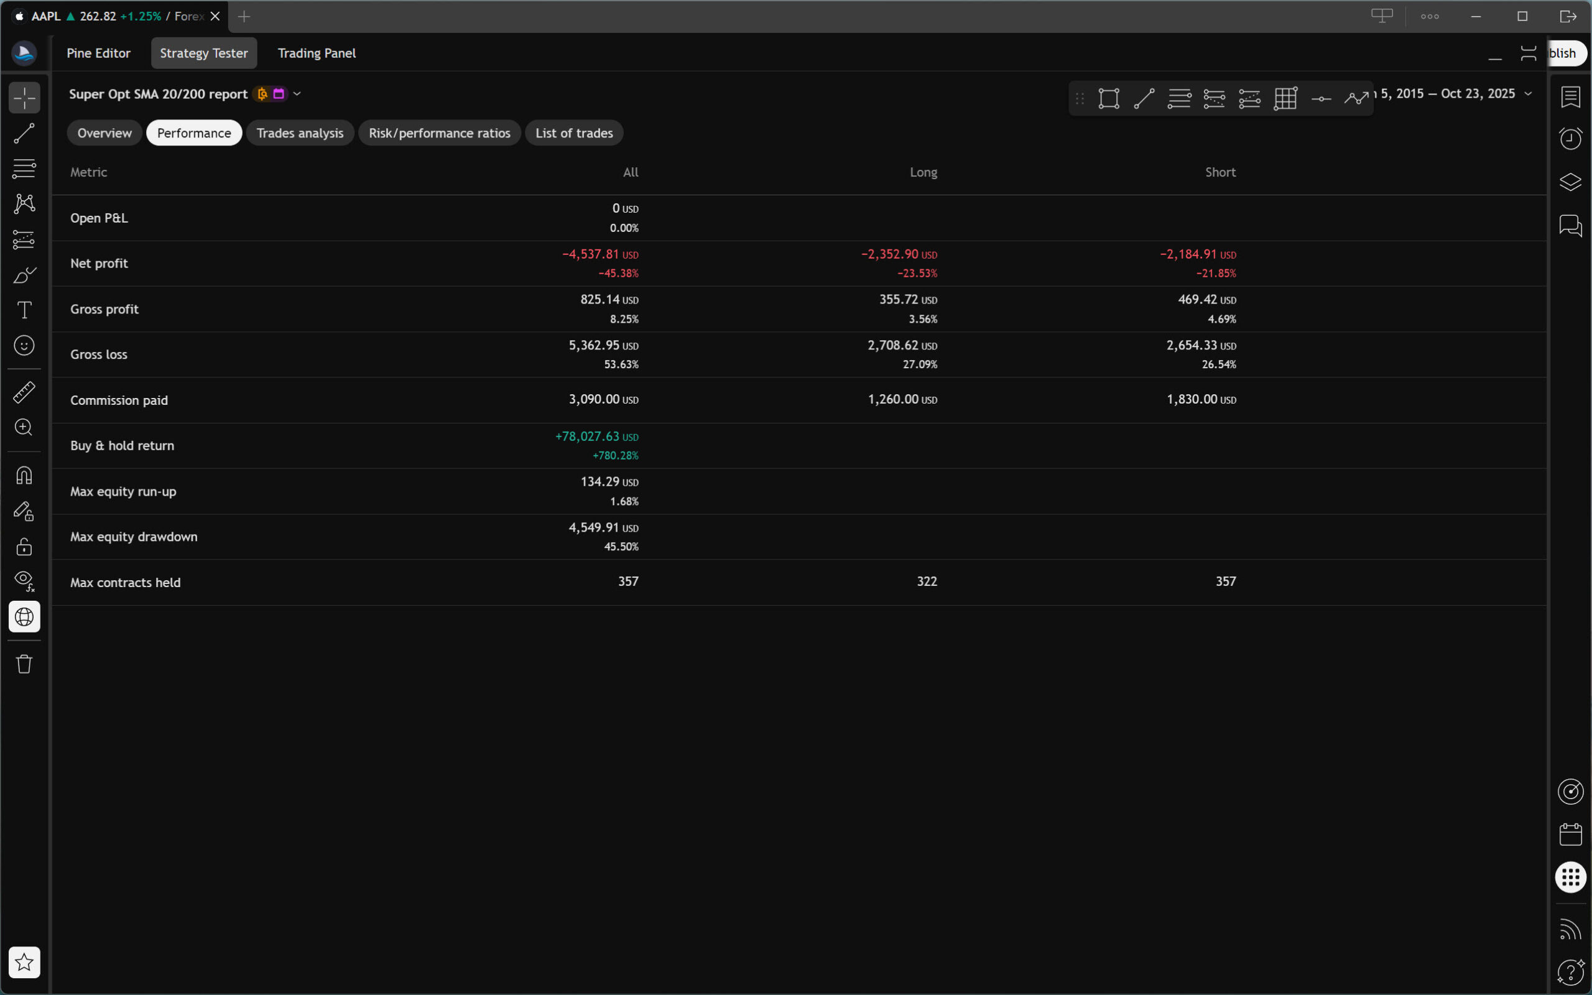The image size is (1592, 995).
Task: Open the Trading Panel
Action: tap(317, 53)
